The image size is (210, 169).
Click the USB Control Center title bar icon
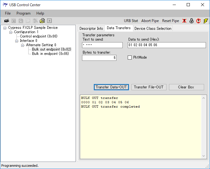[x=5, y=5]
